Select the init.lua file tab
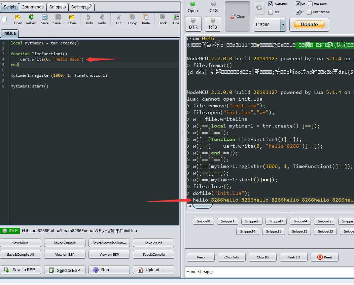This screenshot has height=285, width=354. (10, 33)
